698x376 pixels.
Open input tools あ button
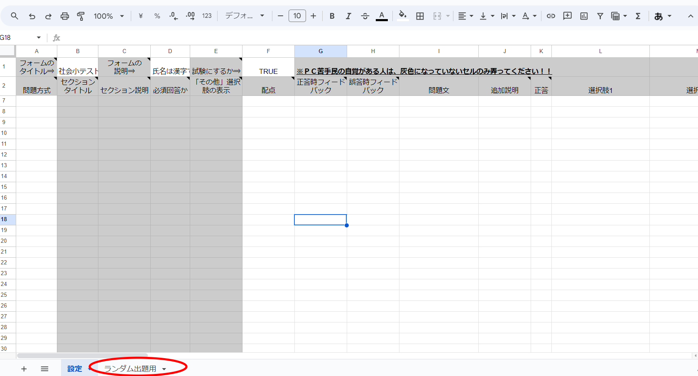(x=659, y=16)
